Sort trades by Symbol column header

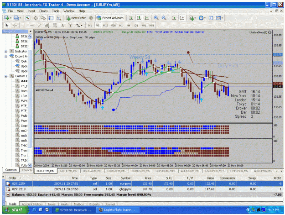coord(125,178)
